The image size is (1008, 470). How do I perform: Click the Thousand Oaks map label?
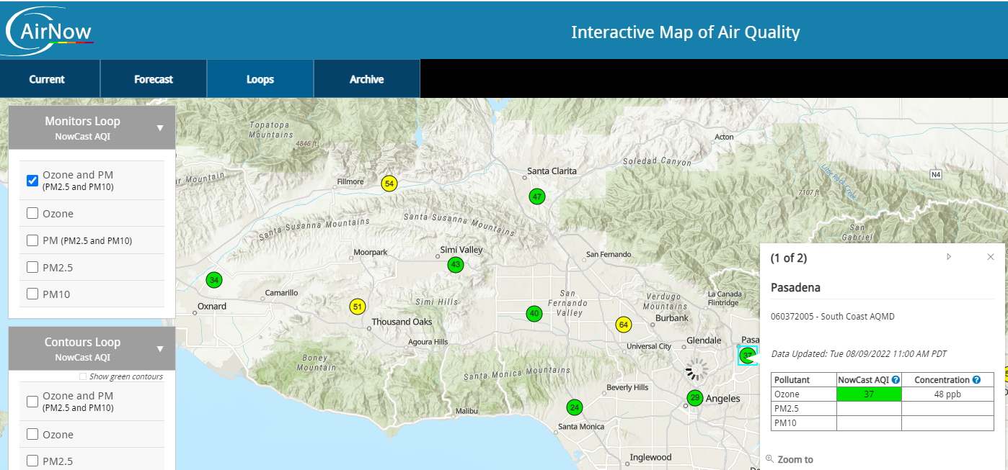pos(402,322)
